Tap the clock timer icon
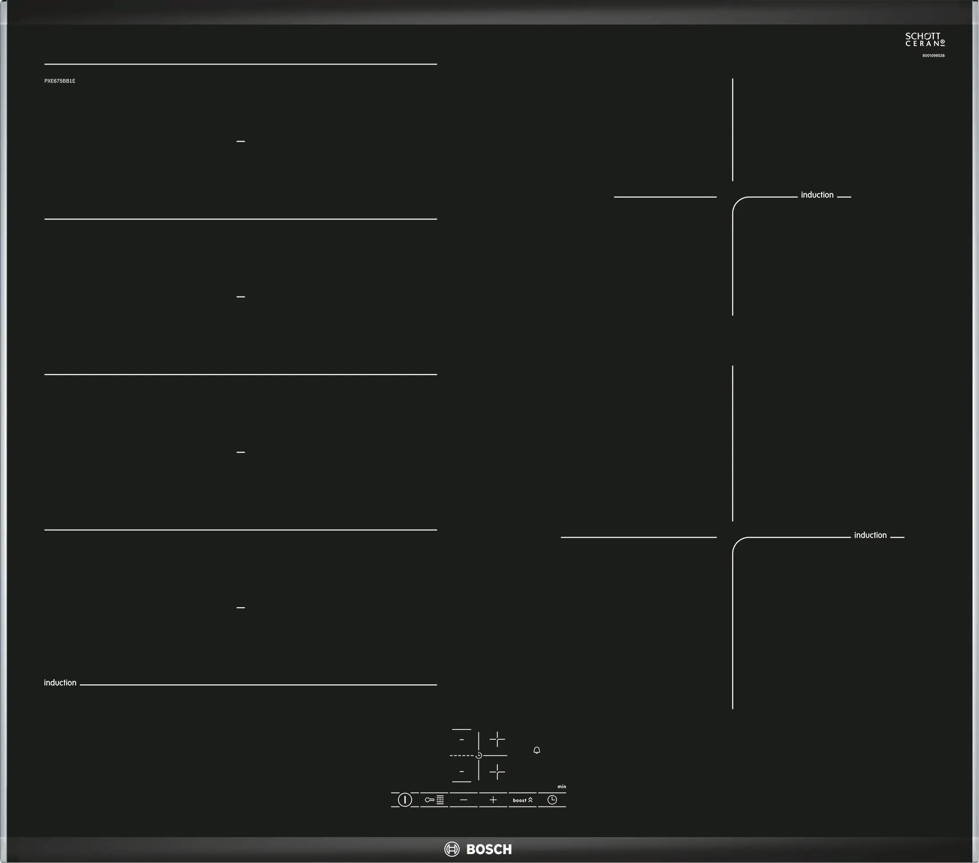The width and height of the screenshot is (979, 863). pos(552,800)
